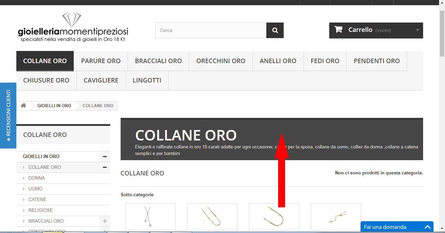Expand BRACCIALI ORO sidebar subcategory
The image size is (445, 233).
pyautogui.click(x=105, y=221)
